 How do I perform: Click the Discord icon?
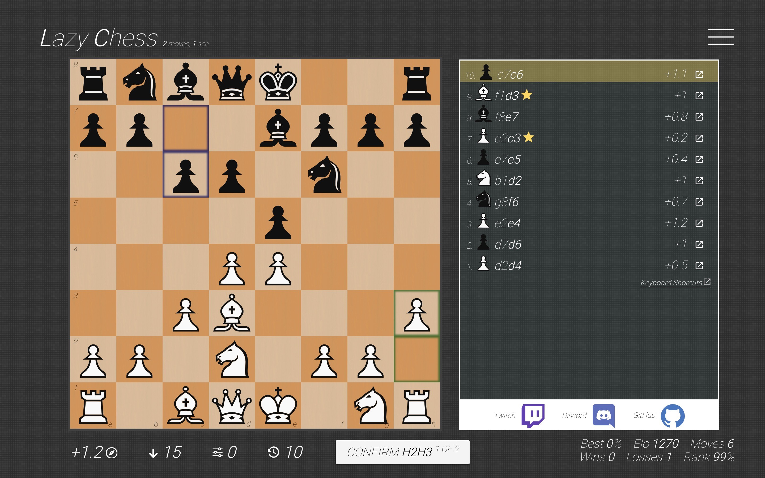coord(604,416)
